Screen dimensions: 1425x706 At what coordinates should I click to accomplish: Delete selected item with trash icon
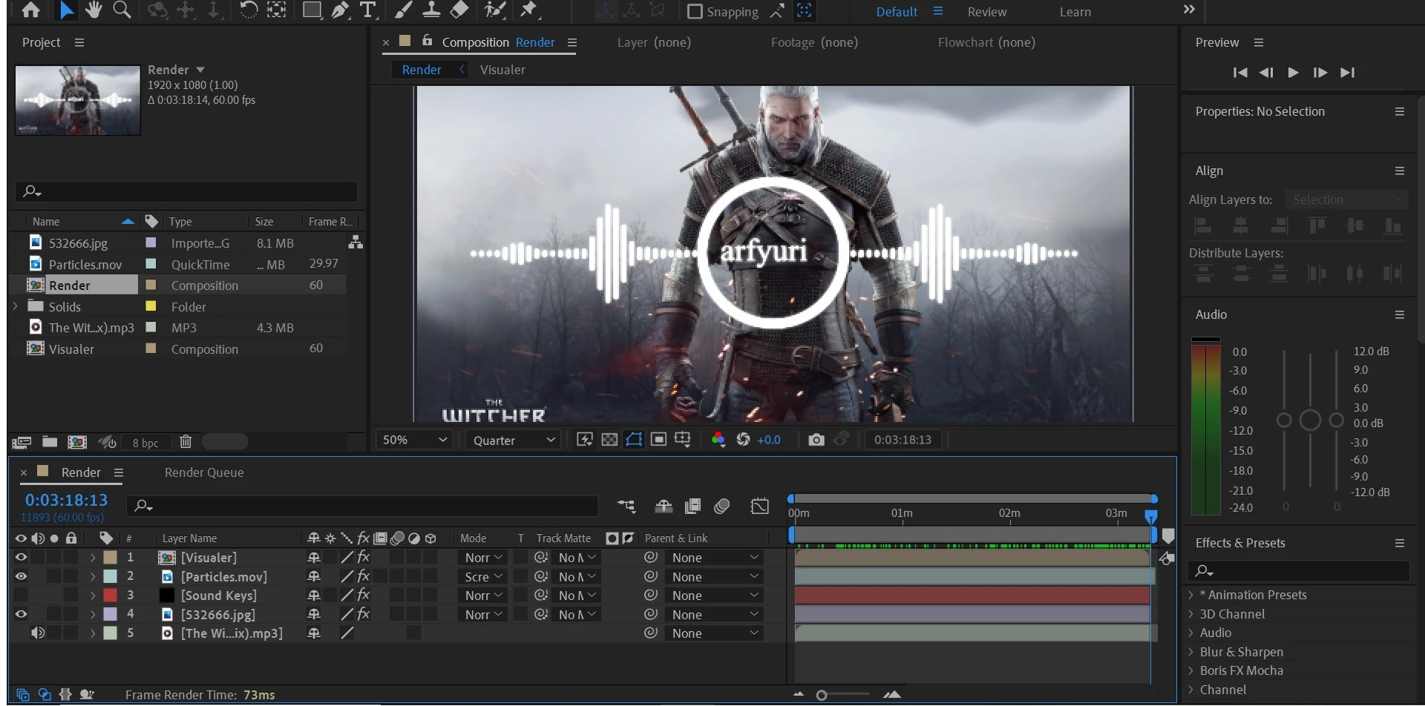coord(186,442)
